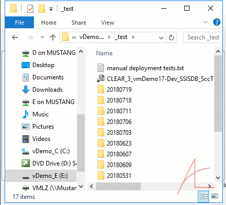The height and width of the screenshot is (205, 226).
Task: Expand the ribbon with the chevron
Action: pos(205,22)
